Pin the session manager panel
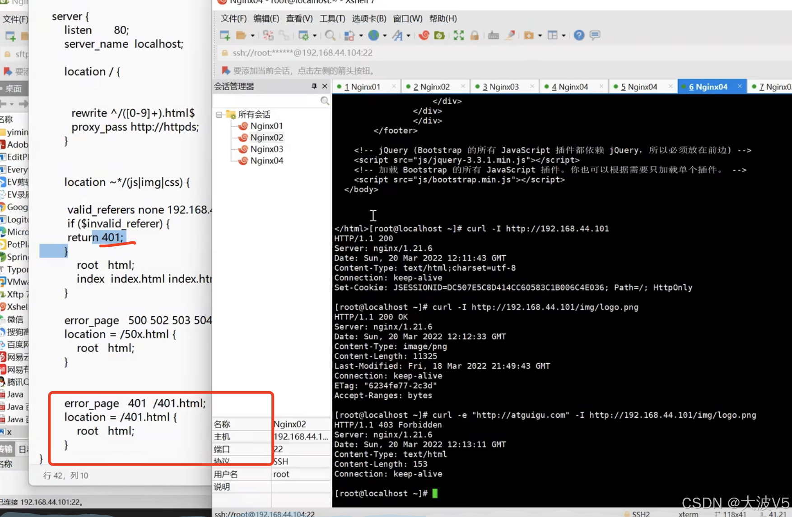Viewport: 792px width, 517px height. 314,86
